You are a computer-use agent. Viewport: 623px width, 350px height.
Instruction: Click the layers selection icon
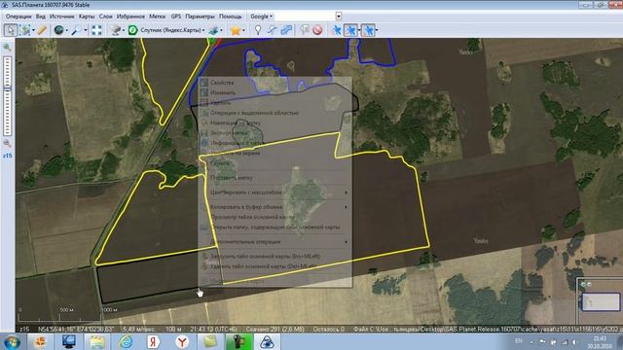pyautogui.click(x=214, y=30)
